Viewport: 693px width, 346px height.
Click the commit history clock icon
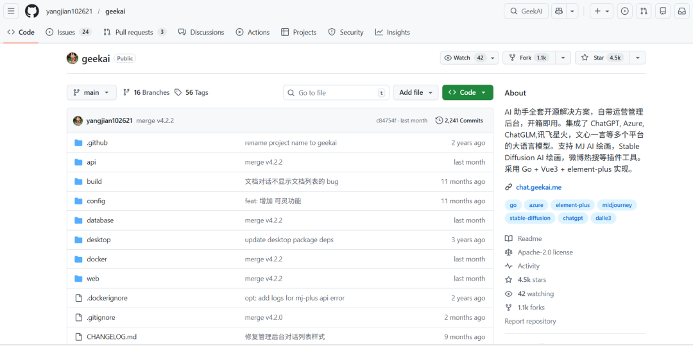coord(439,120)
